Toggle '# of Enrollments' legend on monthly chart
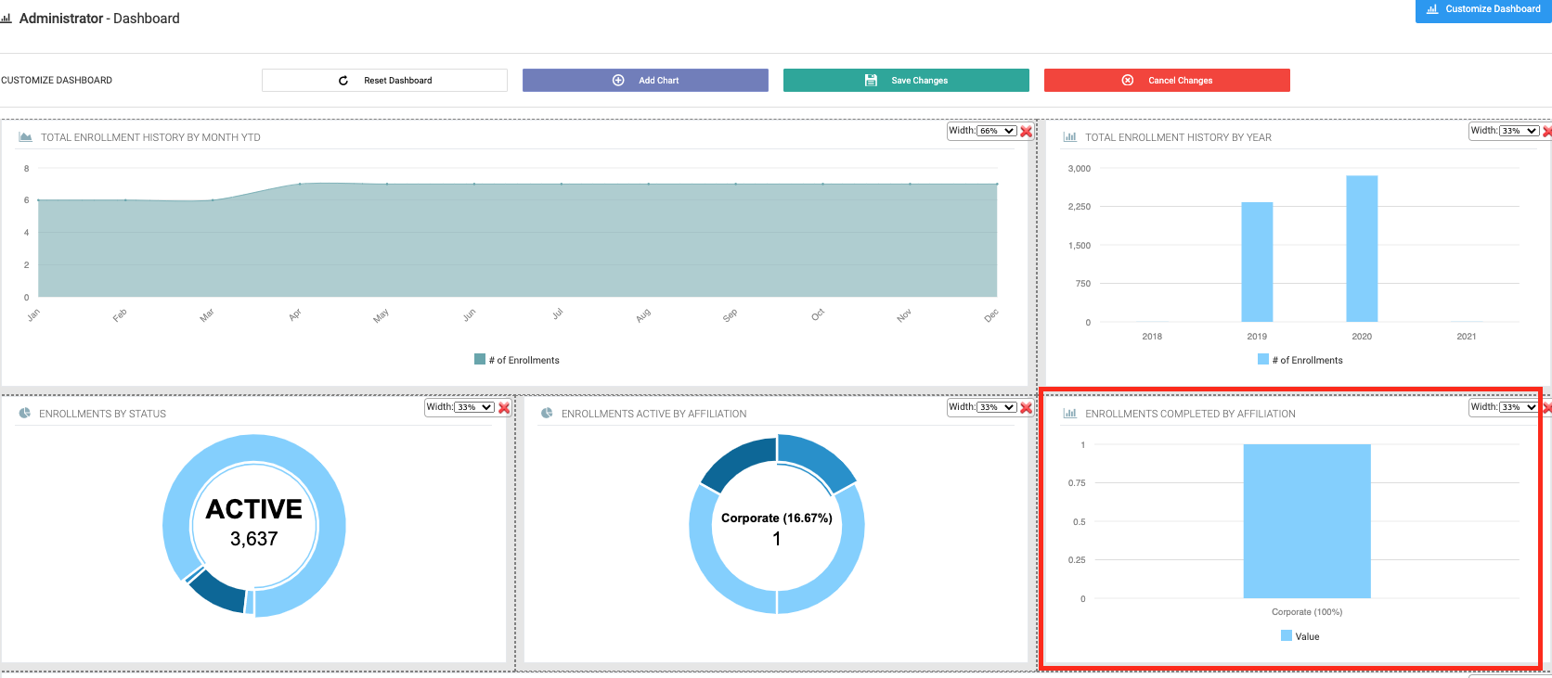The image size is (1552, 678). 517,360
